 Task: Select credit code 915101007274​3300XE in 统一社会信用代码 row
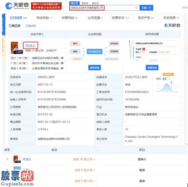(x=52, y=92)
